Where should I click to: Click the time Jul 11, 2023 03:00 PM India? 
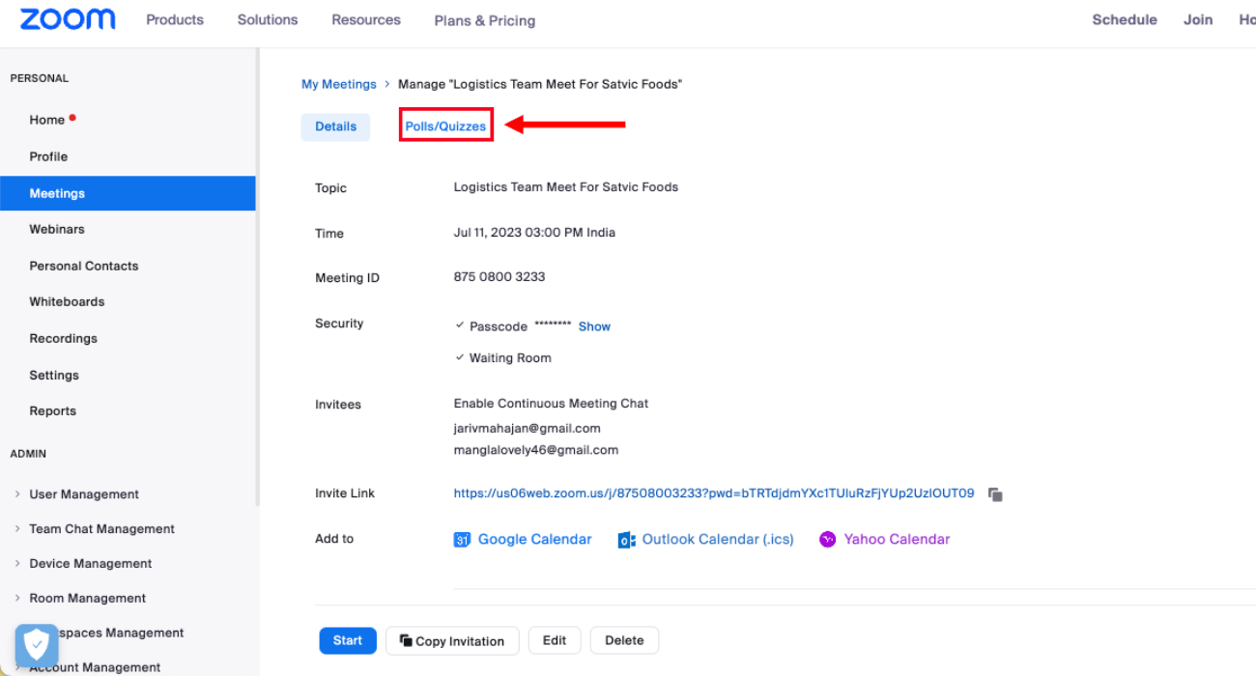[x=534, y=233]
